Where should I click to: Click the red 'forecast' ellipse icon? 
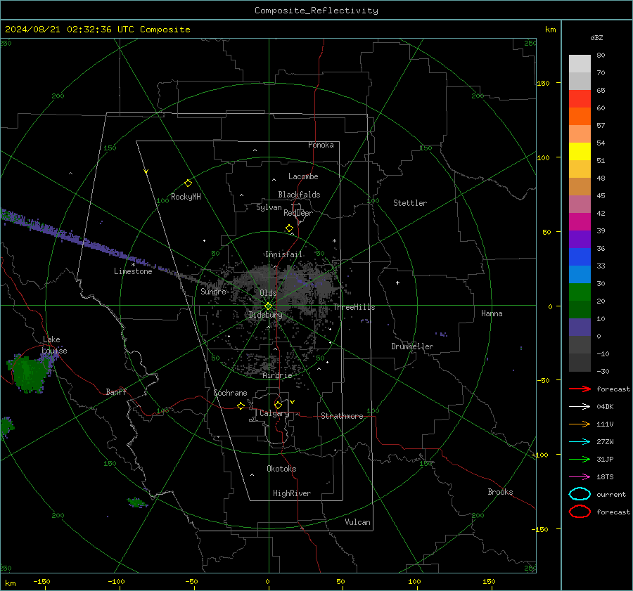[580, 512]
